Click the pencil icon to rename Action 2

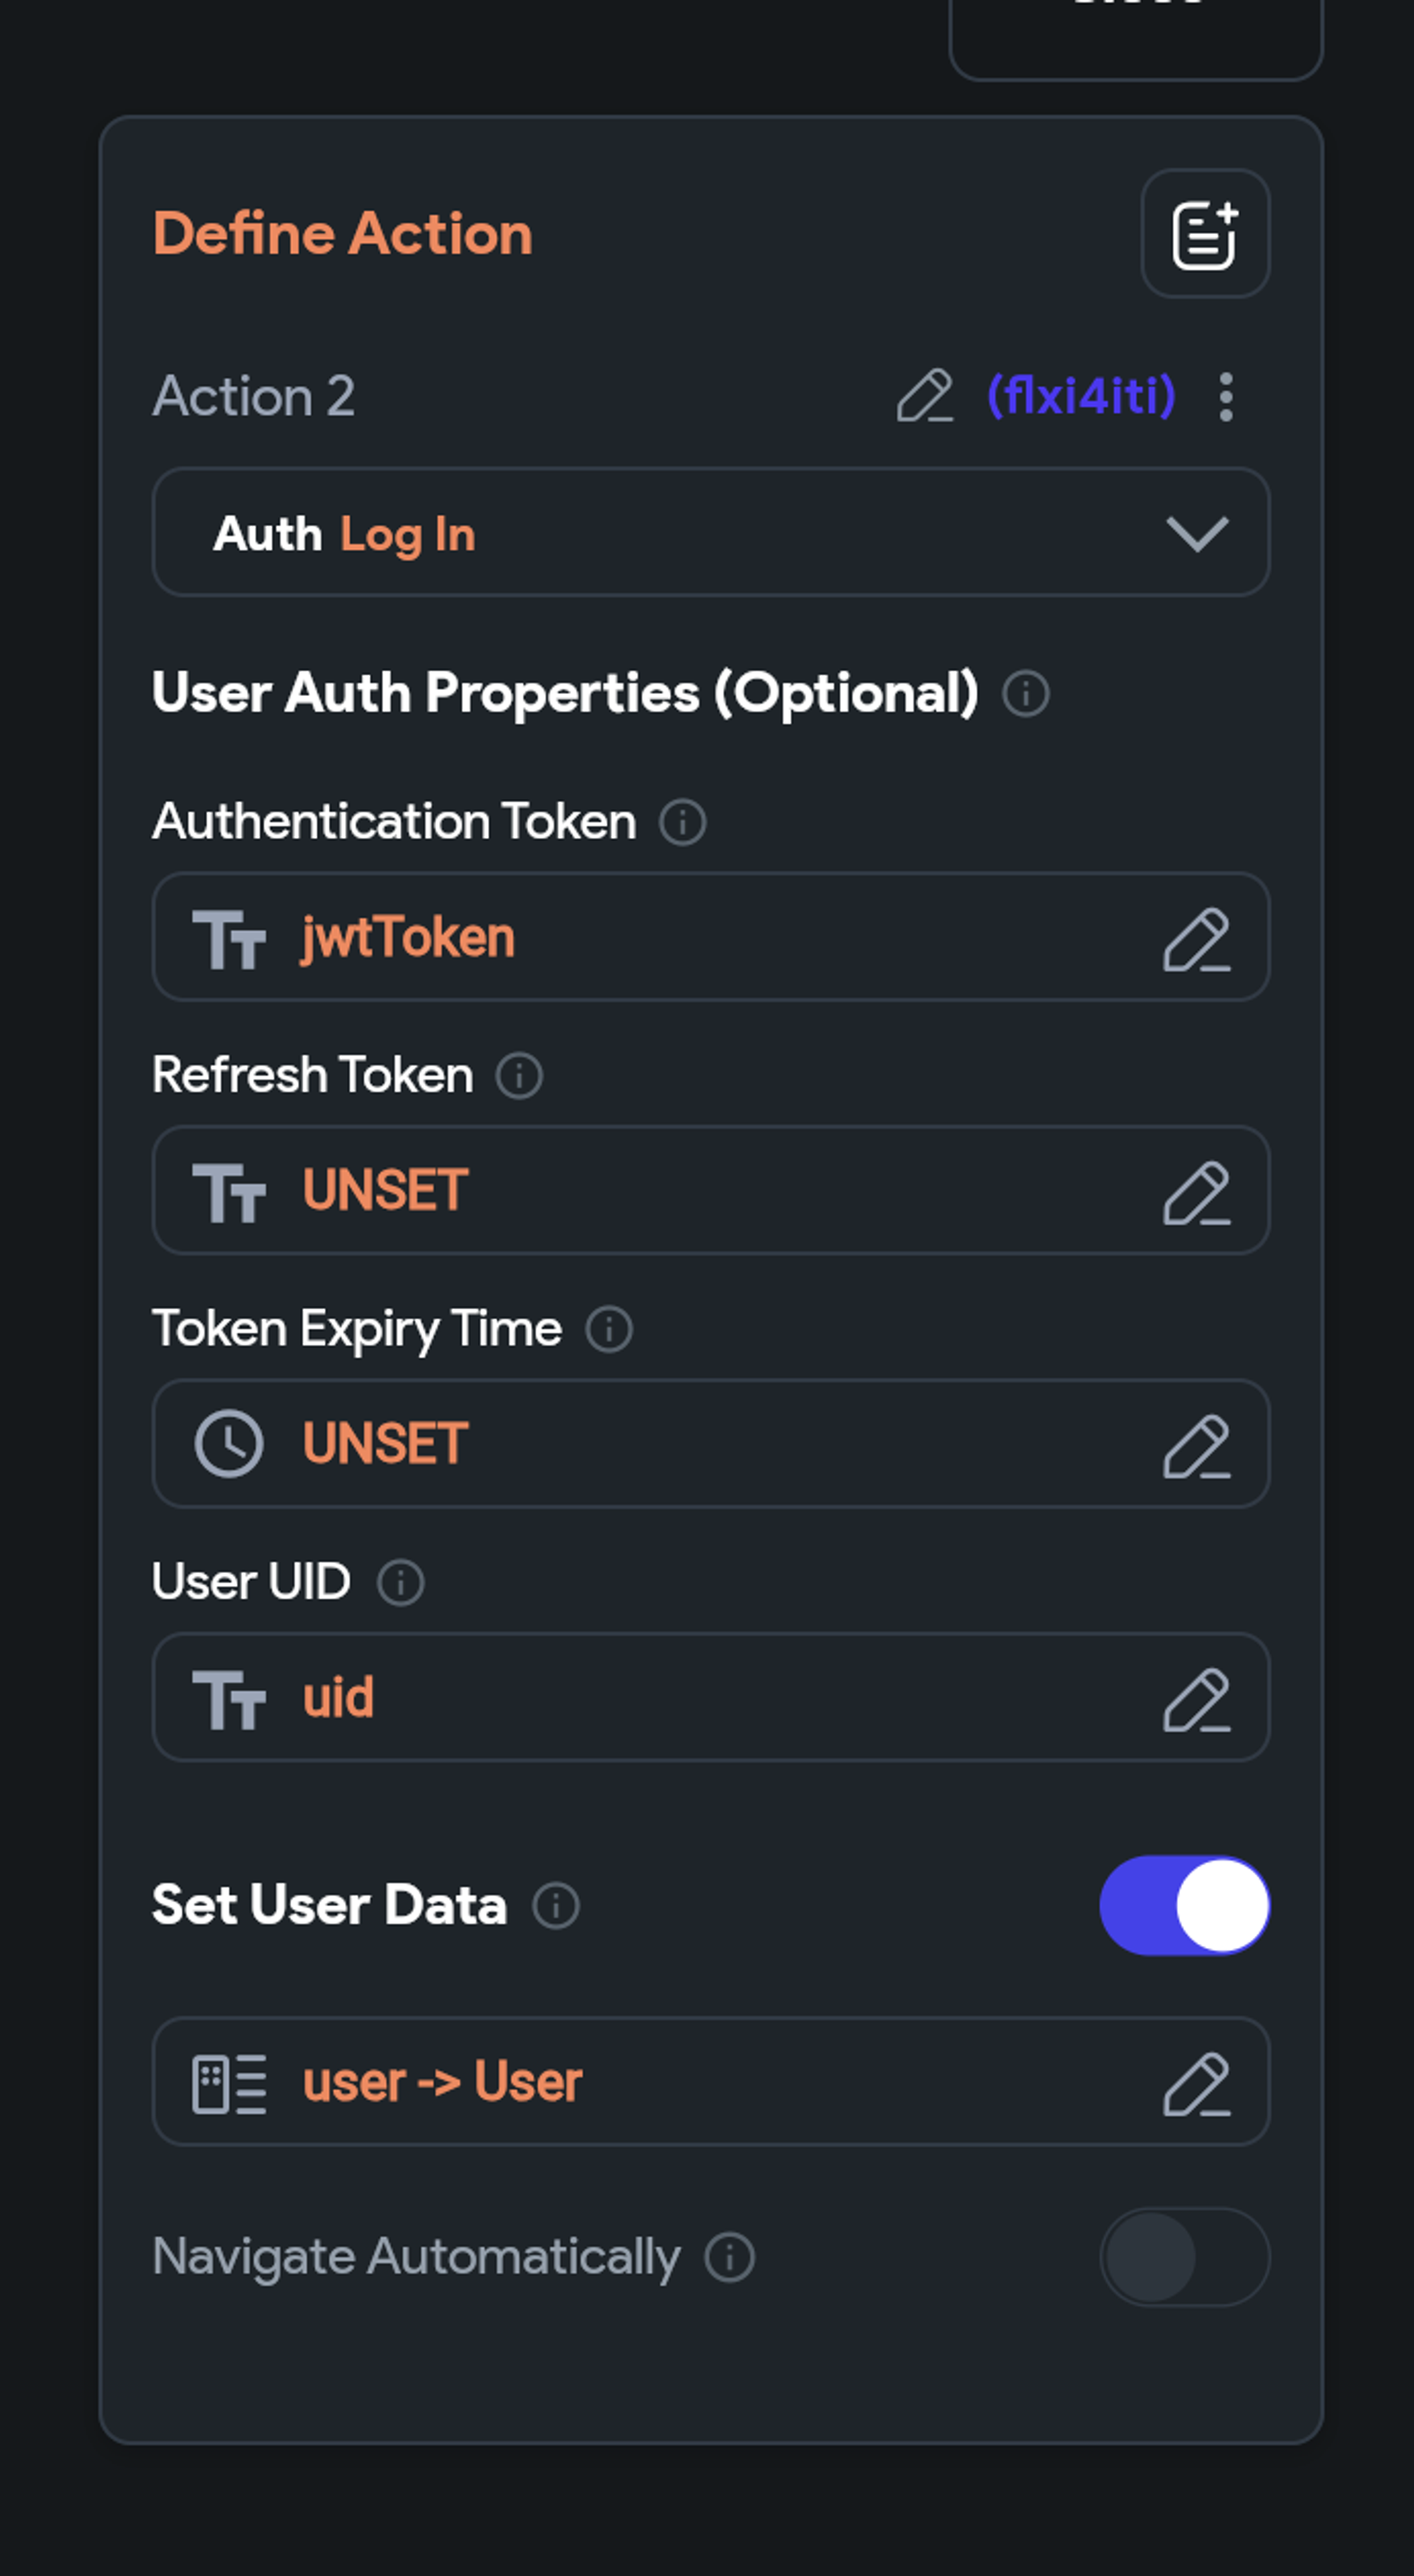924,396
